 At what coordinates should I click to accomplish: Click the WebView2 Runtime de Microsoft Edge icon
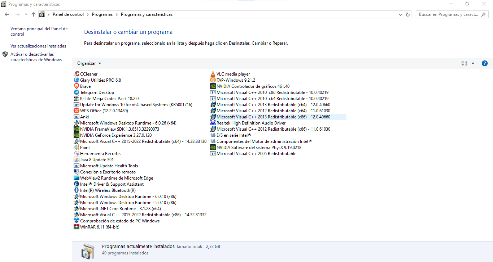(77, 178)
